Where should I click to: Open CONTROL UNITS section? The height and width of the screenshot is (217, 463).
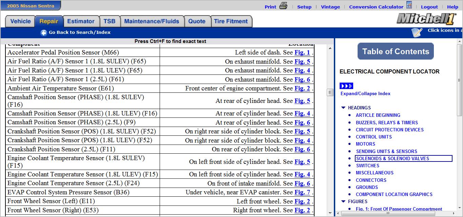click(374, 137)
